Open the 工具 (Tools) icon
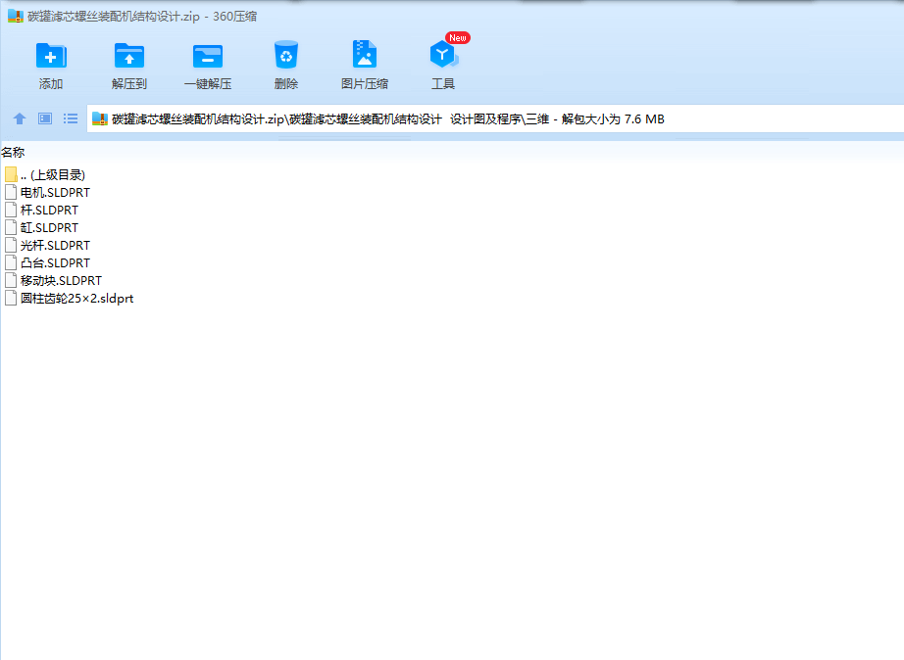This screenshot has width=904, height=660. [444, 55]
